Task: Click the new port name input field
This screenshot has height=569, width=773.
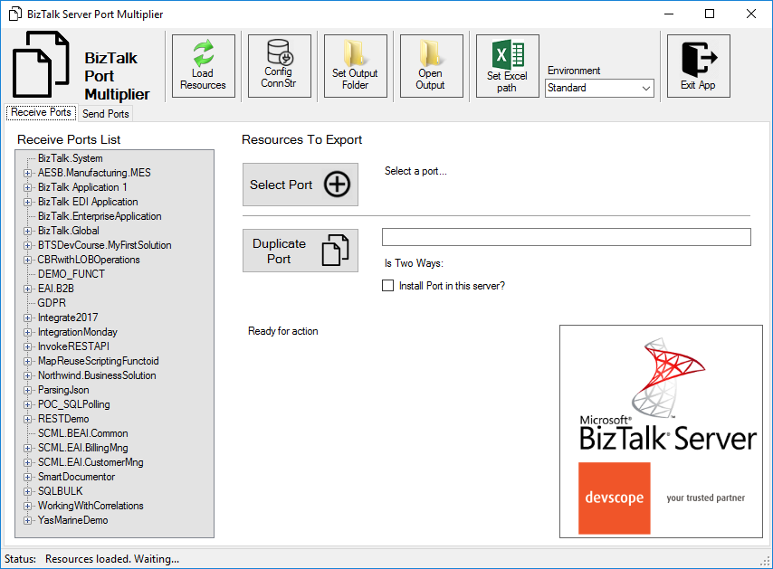Action: point(566,237)
